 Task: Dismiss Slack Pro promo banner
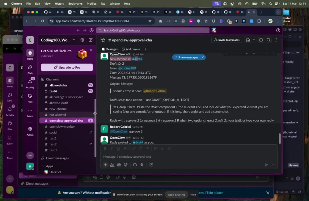[x=91, y=50]
